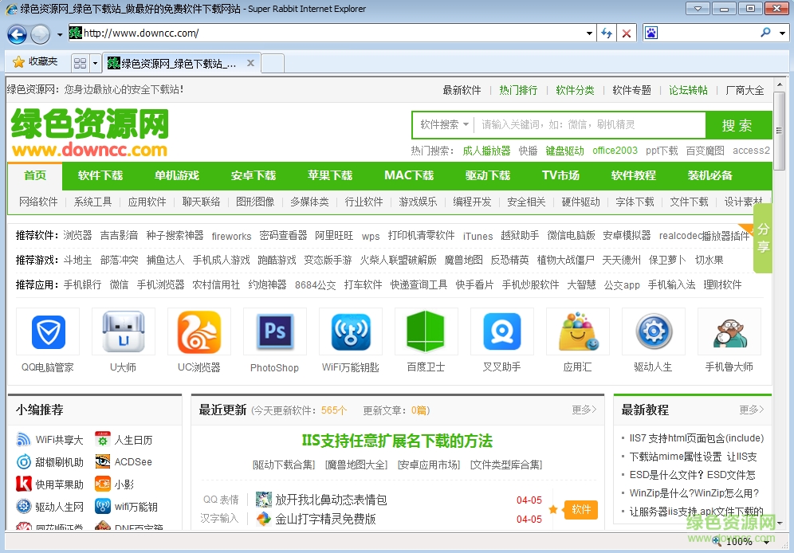This screenshot has width=794, height=553.
Task: Click the PhotoShop icon
Action: click(x=274, y=331)
